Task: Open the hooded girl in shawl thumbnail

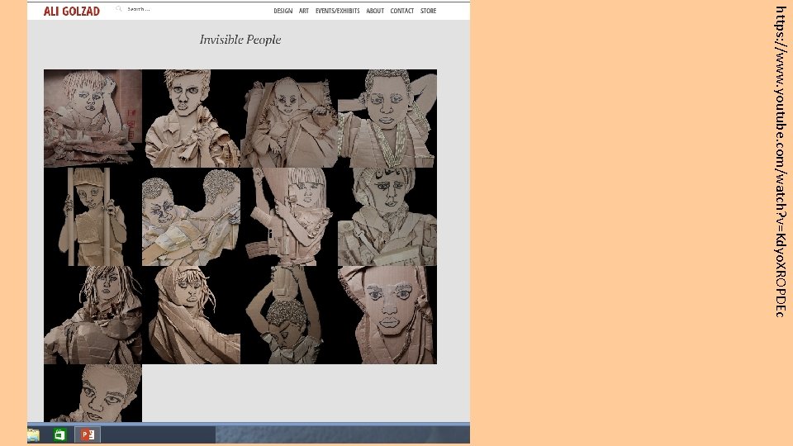Action: pyautogui.click(x=191, y=315)
